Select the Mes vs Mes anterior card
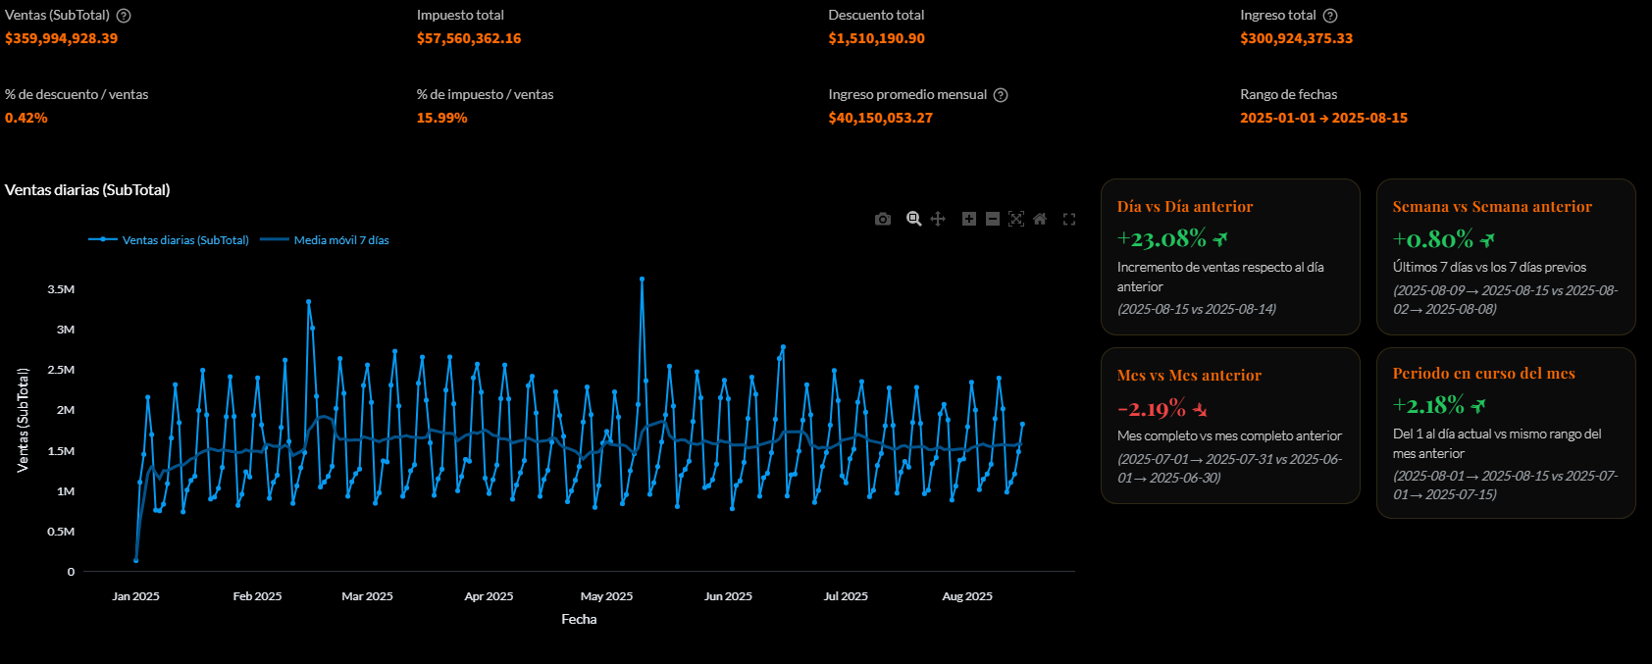 click(1230, 426)
